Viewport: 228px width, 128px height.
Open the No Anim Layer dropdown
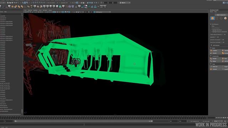(x=207, y=121)
